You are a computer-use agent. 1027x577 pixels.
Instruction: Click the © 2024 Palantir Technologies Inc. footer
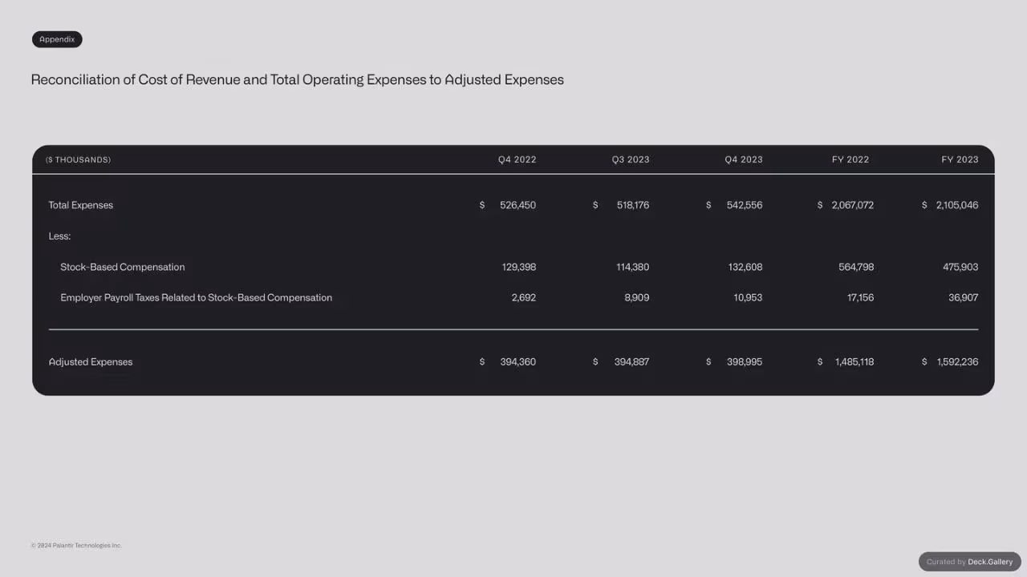[76, 546]
